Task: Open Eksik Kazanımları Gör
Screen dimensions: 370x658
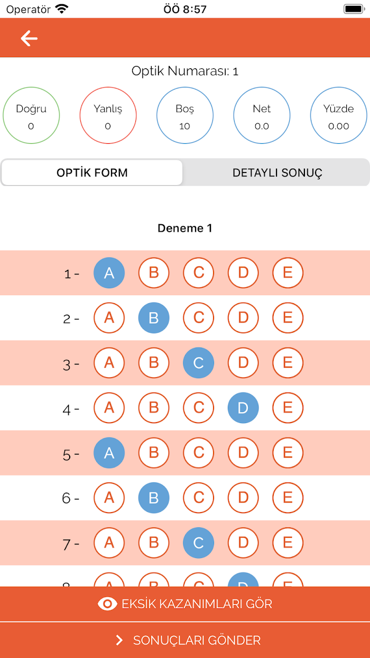Action: click(x=185, y=604)
